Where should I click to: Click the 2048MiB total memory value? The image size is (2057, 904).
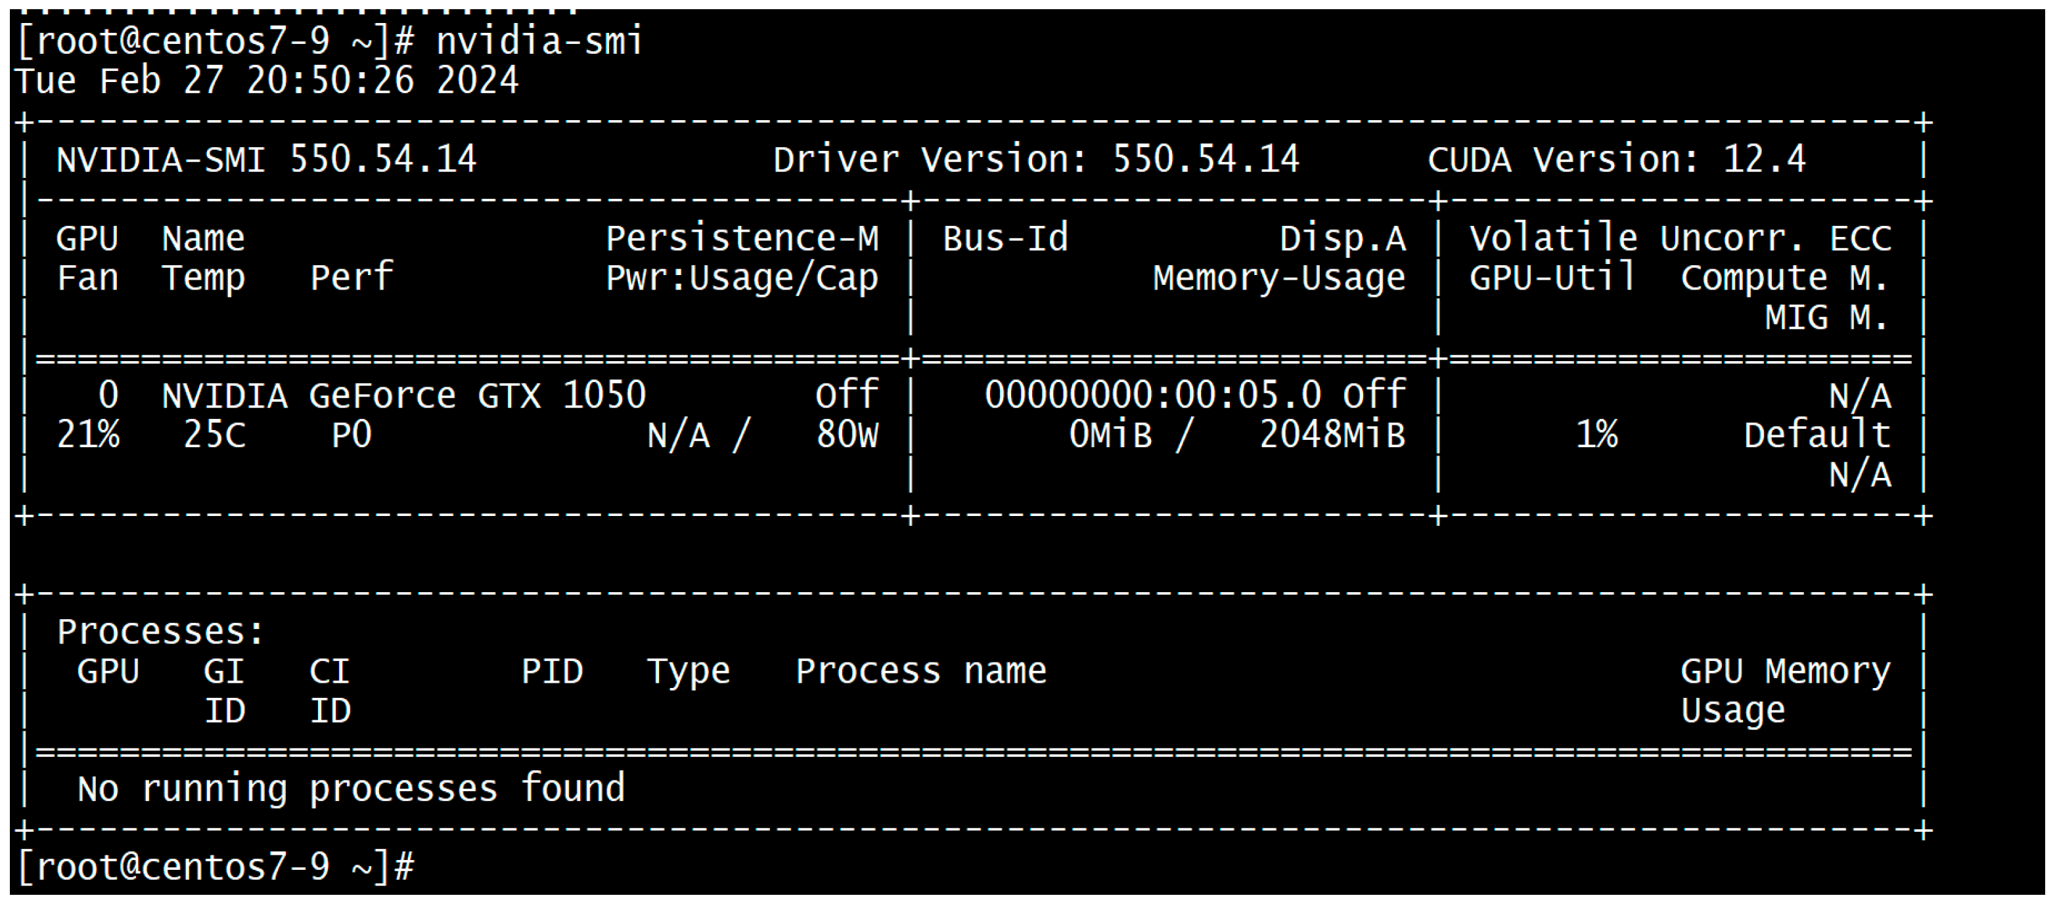1332,436
